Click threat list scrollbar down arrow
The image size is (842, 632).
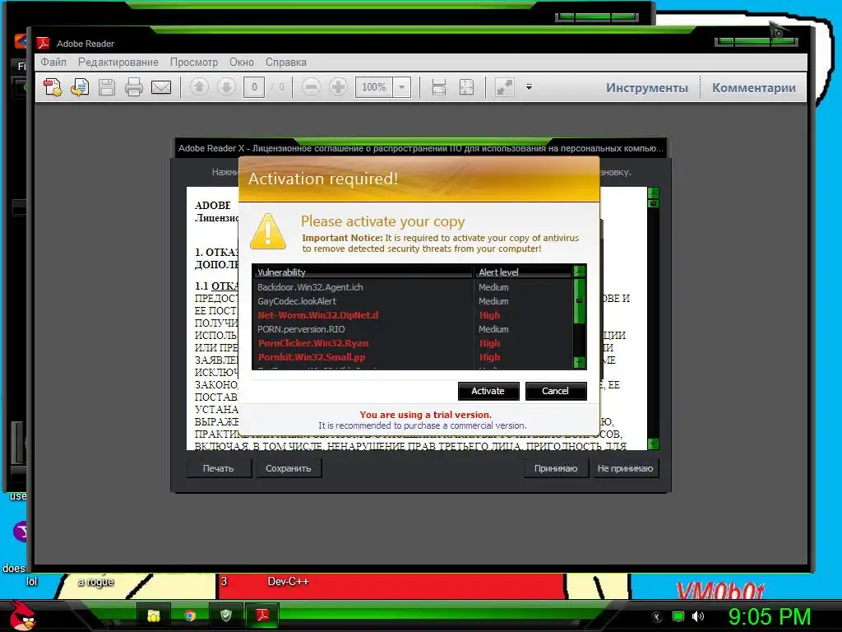pyautogui.click(x=579, y=362)
